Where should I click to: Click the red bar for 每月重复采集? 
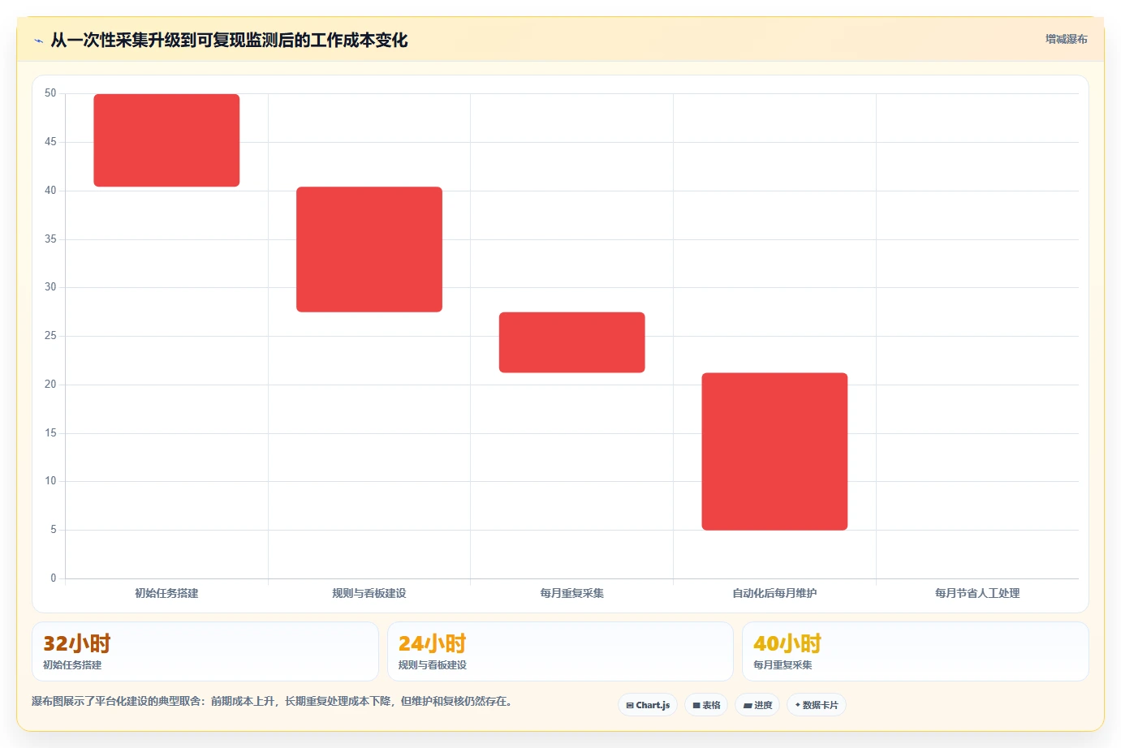(572, 342)
